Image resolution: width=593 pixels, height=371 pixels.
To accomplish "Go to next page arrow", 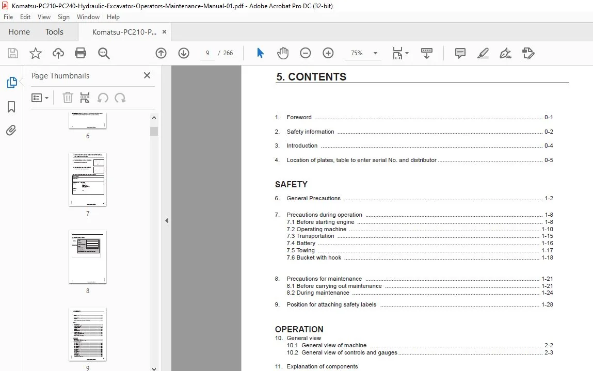I will point(184,53).
